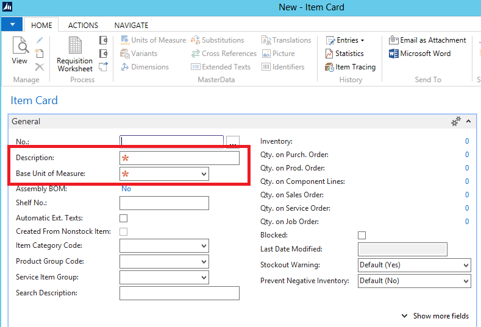Click the No. field assist ellipsis button
The height and width of the screenshot is (327, 481).
point(233,142)
